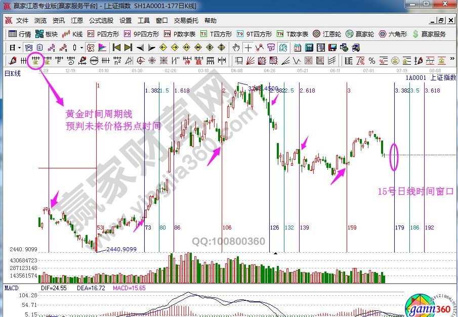Open the 公式选股 menu
Image resolution: width=458 pixels, height=317 pixels.
101,21
